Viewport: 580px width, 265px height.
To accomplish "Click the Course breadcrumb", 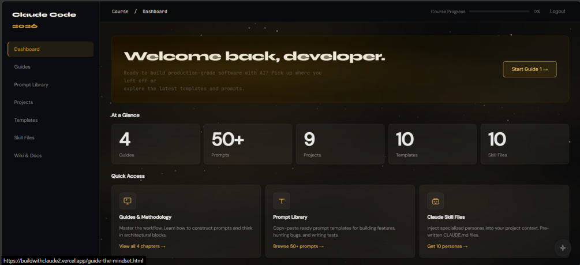I will [120, 12].
